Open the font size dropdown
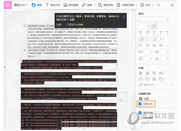181x131 pixels. pos(144,26)
